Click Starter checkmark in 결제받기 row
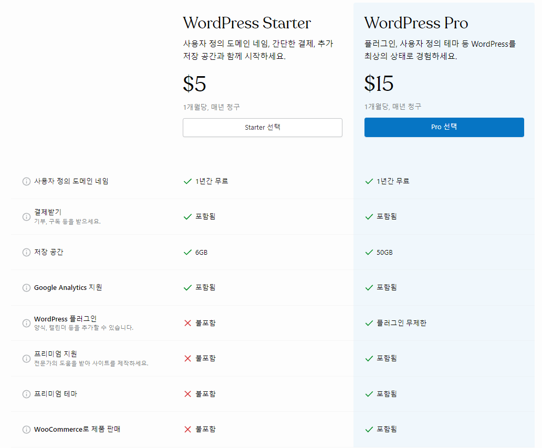The height and width of the screenshot is (448, 542). tap(187, 217)
